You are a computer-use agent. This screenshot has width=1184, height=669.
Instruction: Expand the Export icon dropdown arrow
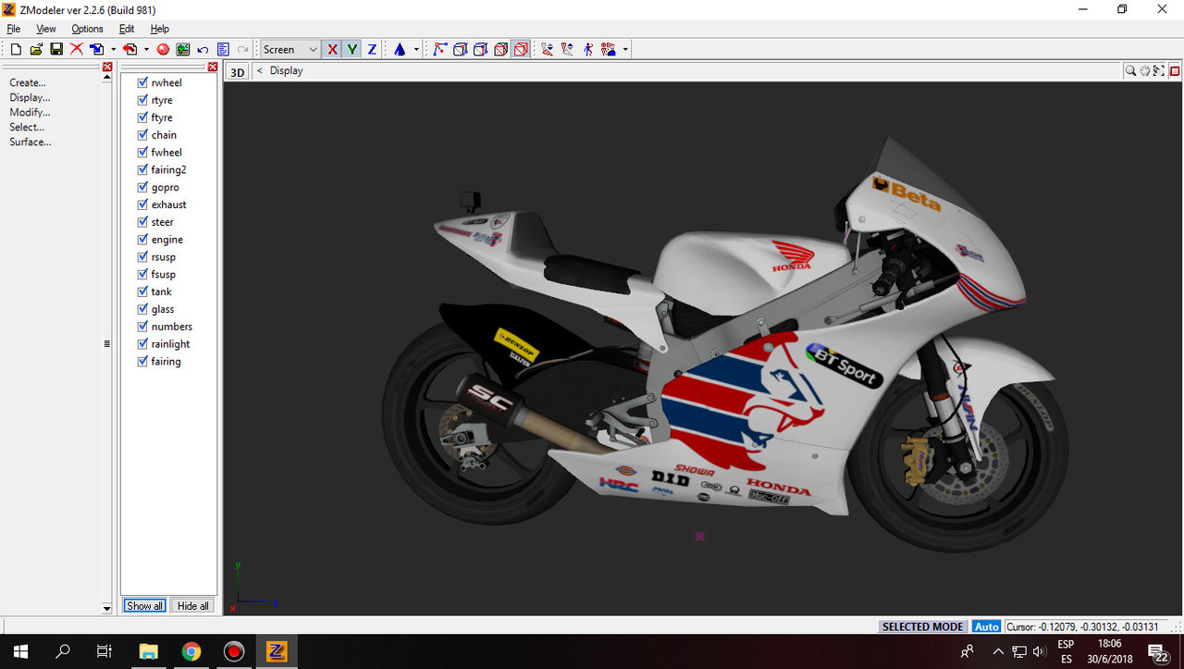146,49
